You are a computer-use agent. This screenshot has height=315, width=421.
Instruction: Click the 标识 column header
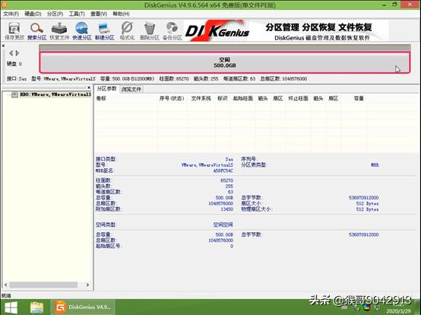pos(223,98)
